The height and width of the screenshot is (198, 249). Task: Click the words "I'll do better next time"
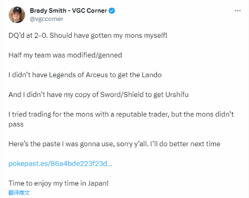point(185,144)
